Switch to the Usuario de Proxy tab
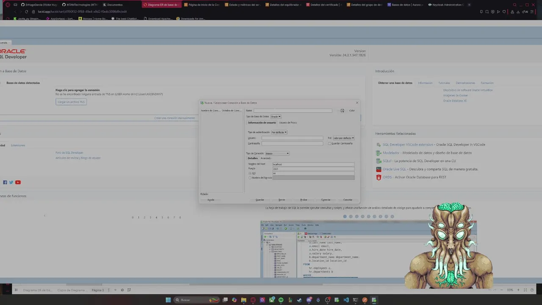This screenshot has height=305, width=542. tap(288, 122)
